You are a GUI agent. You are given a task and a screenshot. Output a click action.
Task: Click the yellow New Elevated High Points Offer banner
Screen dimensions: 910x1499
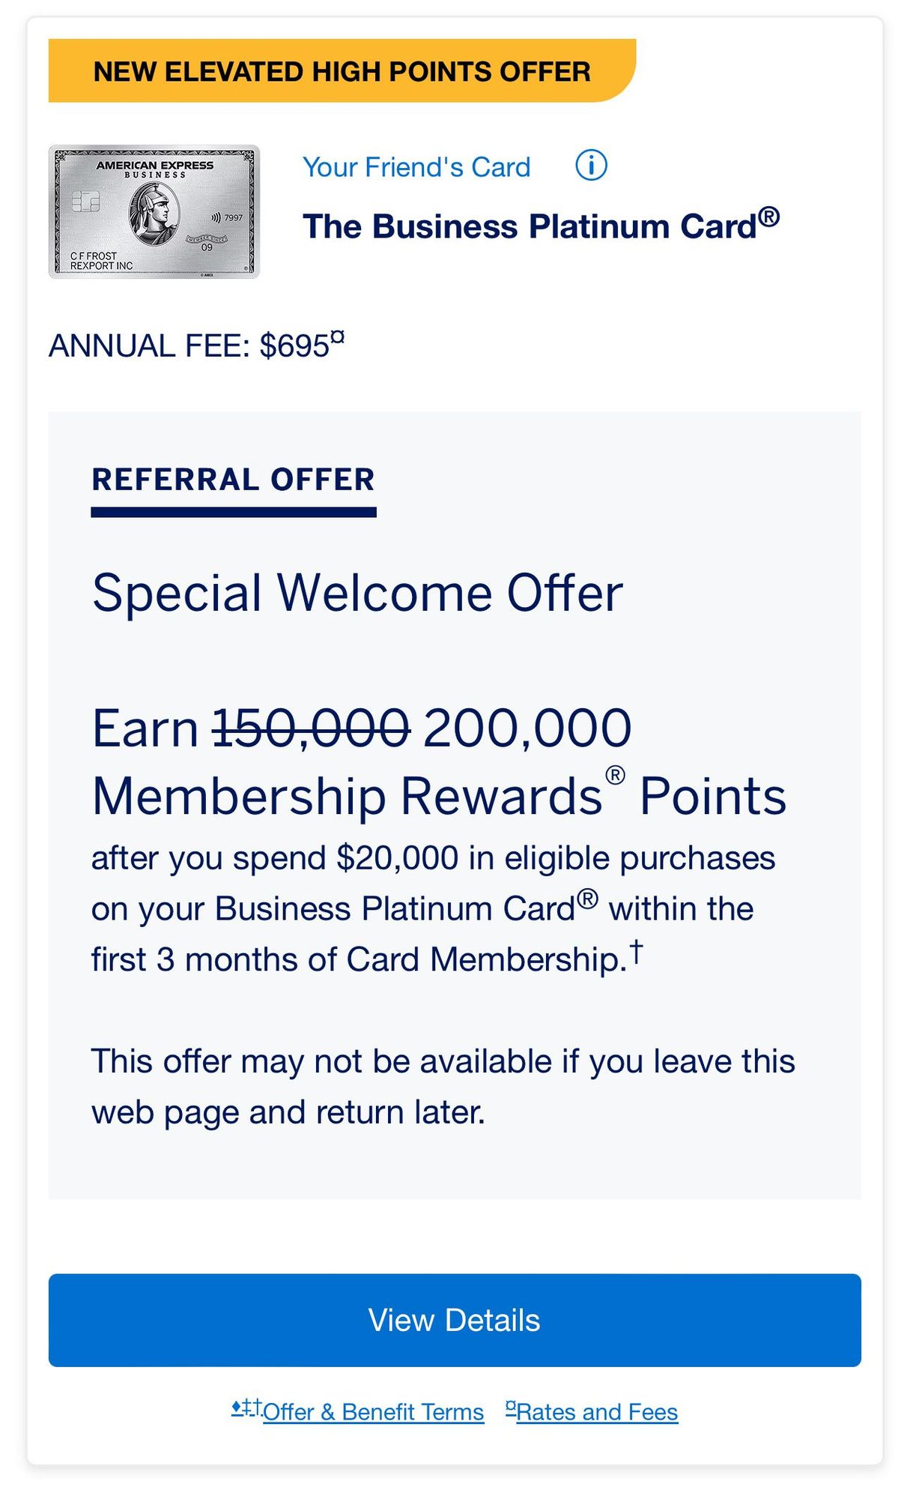(x=342, y=72)
